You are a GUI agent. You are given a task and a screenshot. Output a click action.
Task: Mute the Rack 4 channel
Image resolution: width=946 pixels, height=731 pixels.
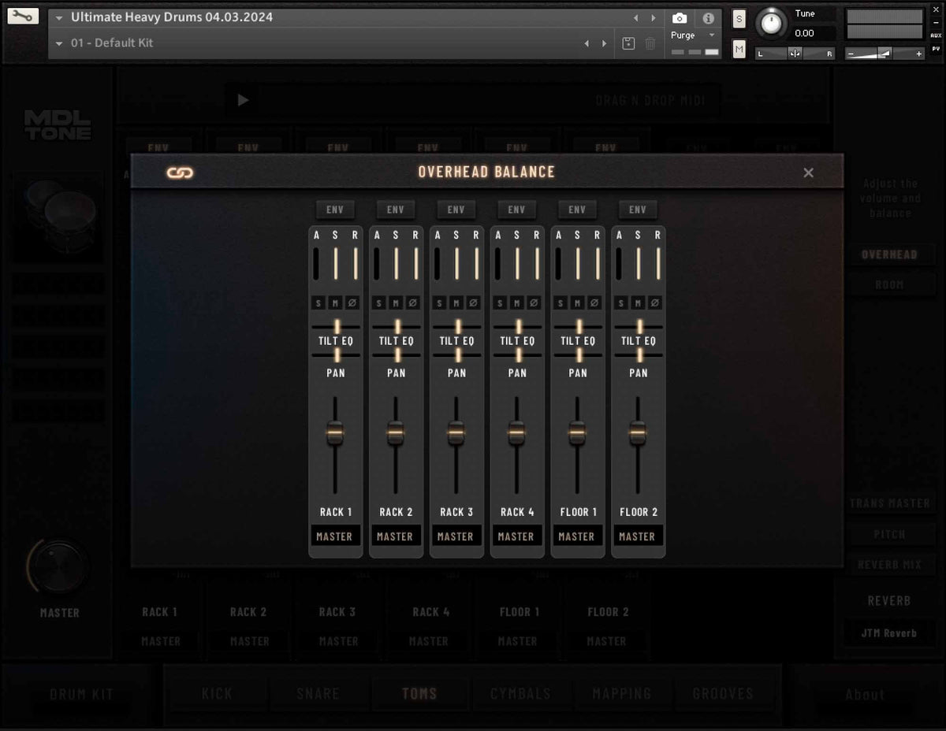coord(517,302)
